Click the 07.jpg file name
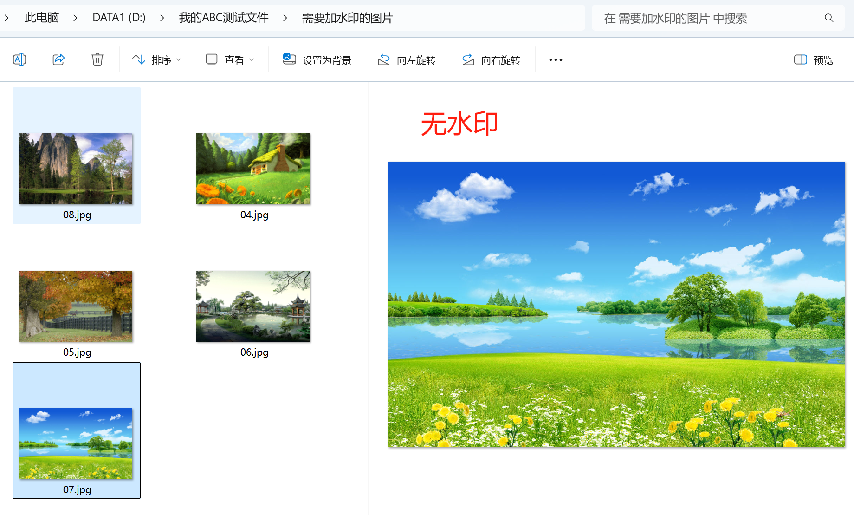Screen dimensions: 854x515 77,490
